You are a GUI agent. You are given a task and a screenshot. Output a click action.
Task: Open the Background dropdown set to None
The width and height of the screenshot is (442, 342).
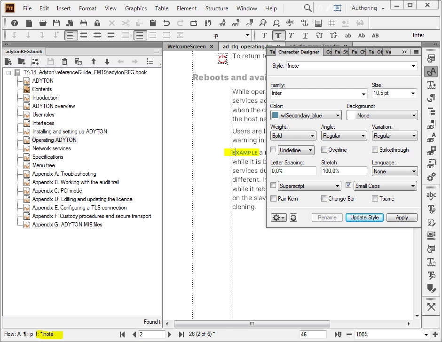[x=382, y=116]
